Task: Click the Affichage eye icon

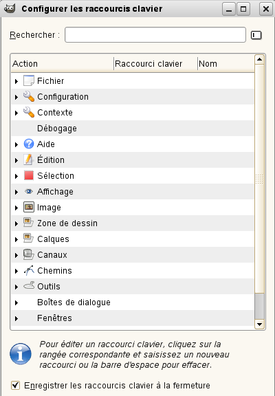Action: click(29, 191)
